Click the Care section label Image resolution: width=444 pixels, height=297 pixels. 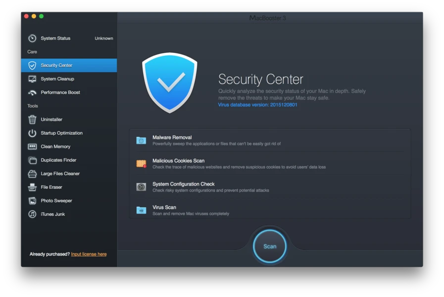click(32, 52)
